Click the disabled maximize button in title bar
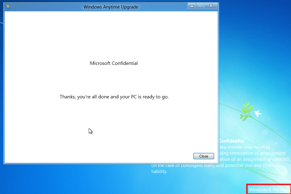291x194 pixels. [x=200, y=6]
